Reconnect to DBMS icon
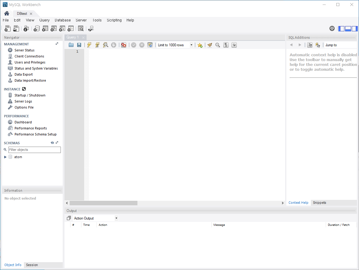This screenshot has height=270, width=359. coord(91,28)
